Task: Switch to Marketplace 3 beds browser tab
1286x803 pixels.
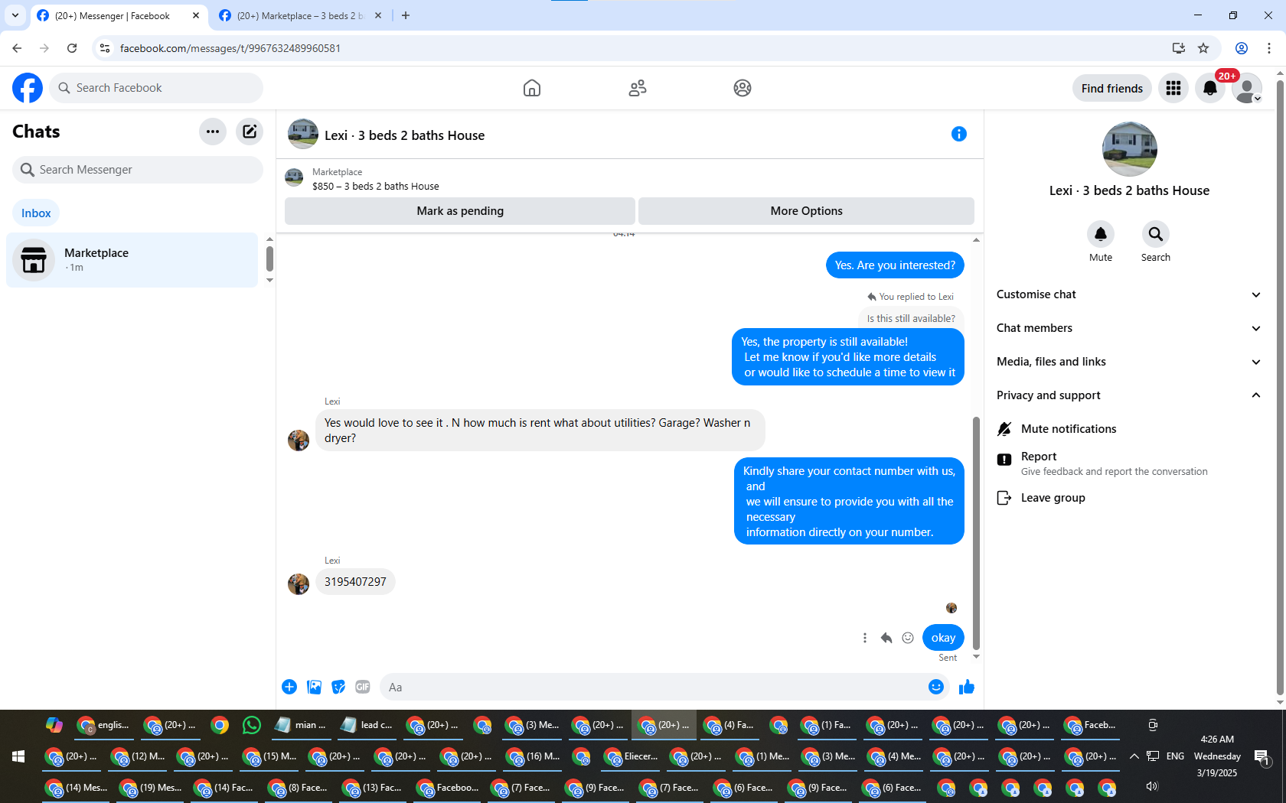Action: [300, 15]
